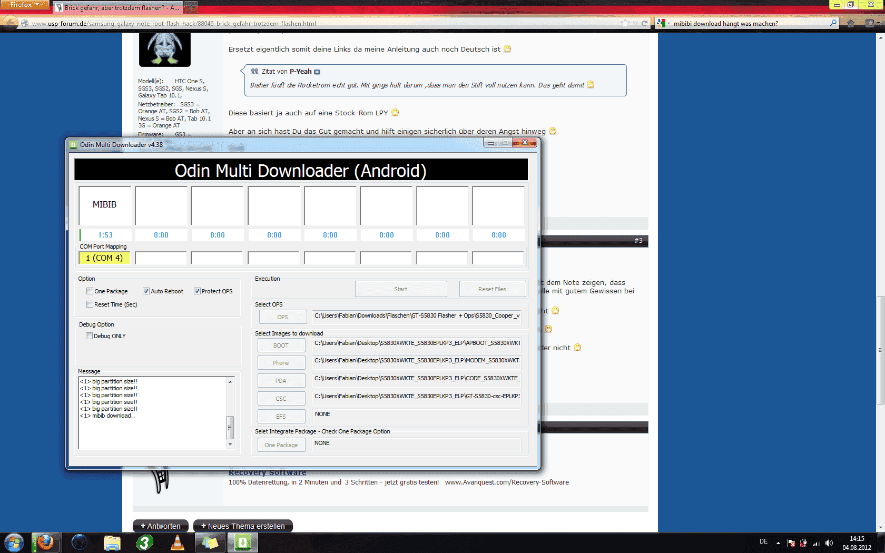The height and width of the screenshot is (553, 885).
Task: Select the 'Brick gefahr' browser tab
Action: tap(118, 8)
